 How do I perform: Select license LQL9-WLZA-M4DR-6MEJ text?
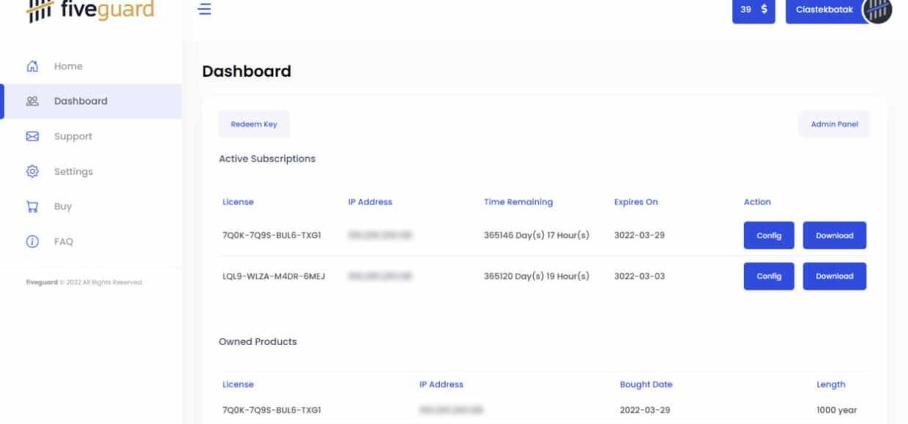click(274, 277)
